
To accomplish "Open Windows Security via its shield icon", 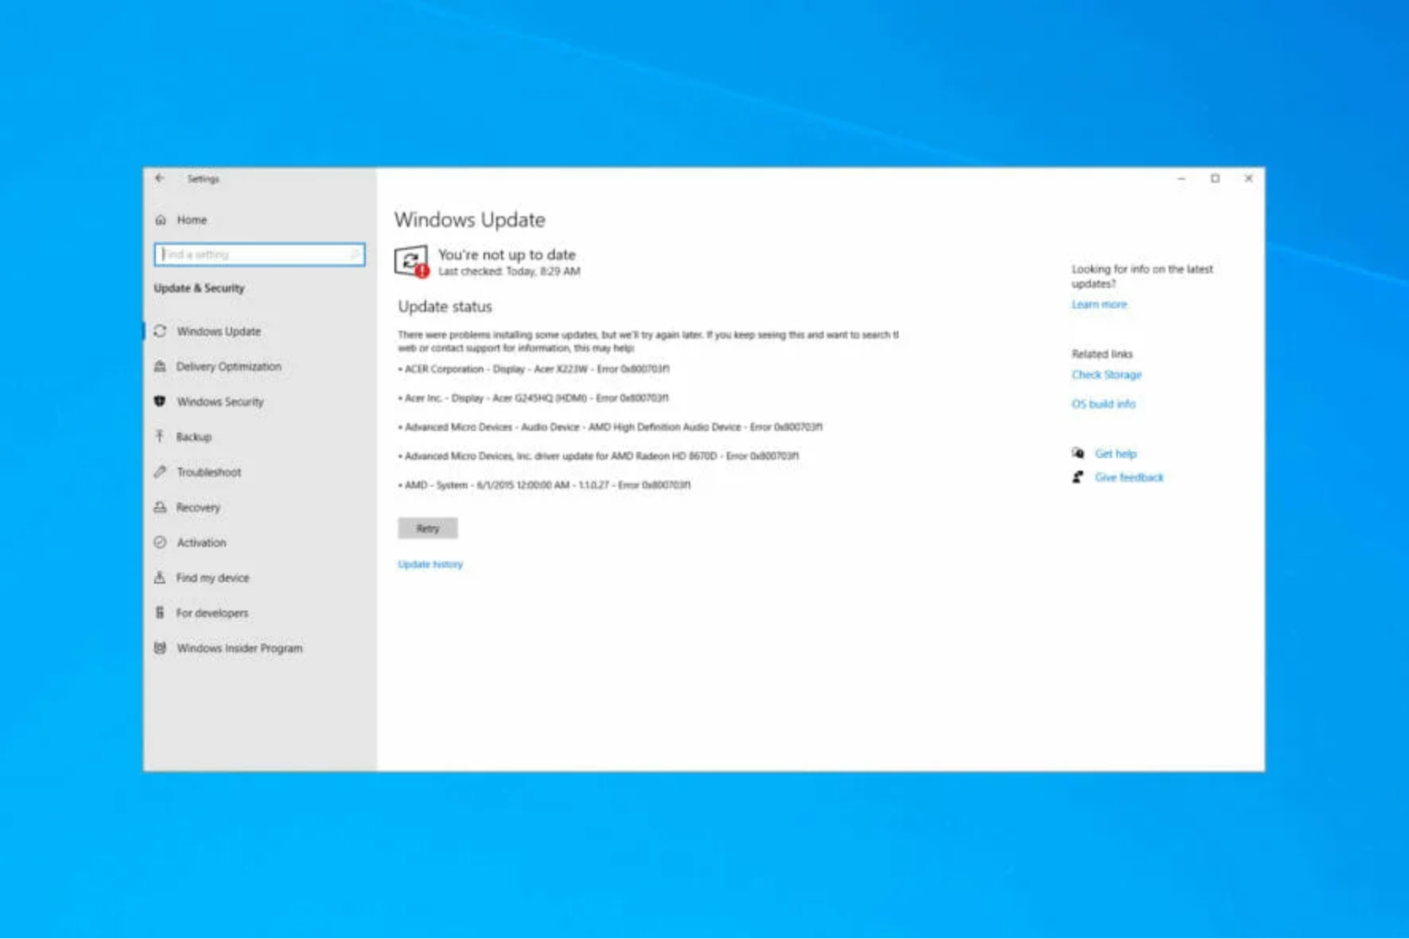I will click(161, 402).
